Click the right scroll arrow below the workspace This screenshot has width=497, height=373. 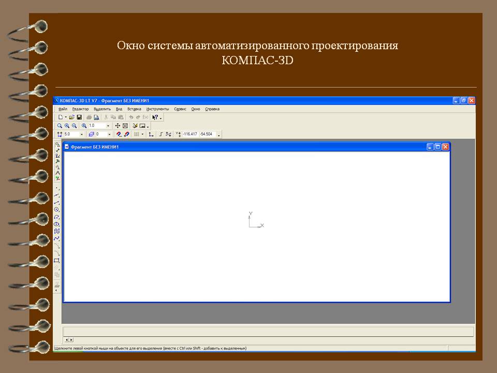click(x=71, y=340)
